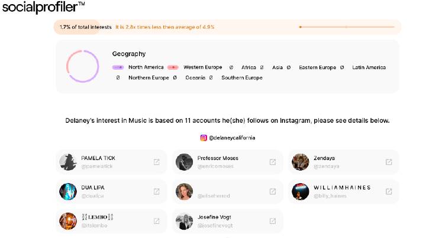Open external link for @eliseherrod
The height and width of the screenshot is (238, 426).
point(273,191)
